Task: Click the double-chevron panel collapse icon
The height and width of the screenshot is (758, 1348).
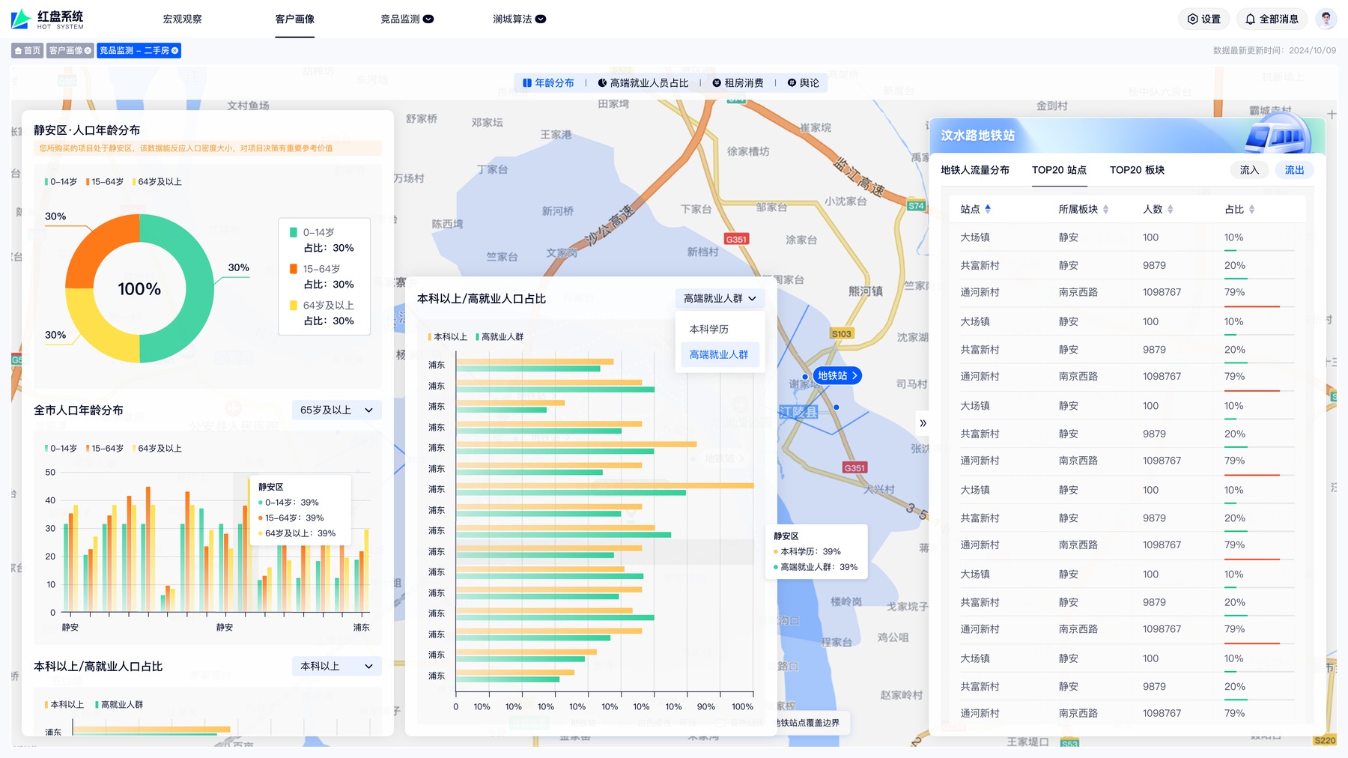Action: 923,423
